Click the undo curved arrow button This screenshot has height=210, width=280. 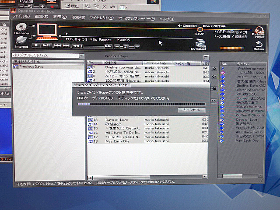pyautogui.click(x=213, y=101)
